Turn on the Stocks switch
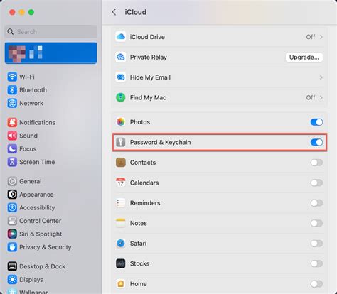 coord(316,263)
